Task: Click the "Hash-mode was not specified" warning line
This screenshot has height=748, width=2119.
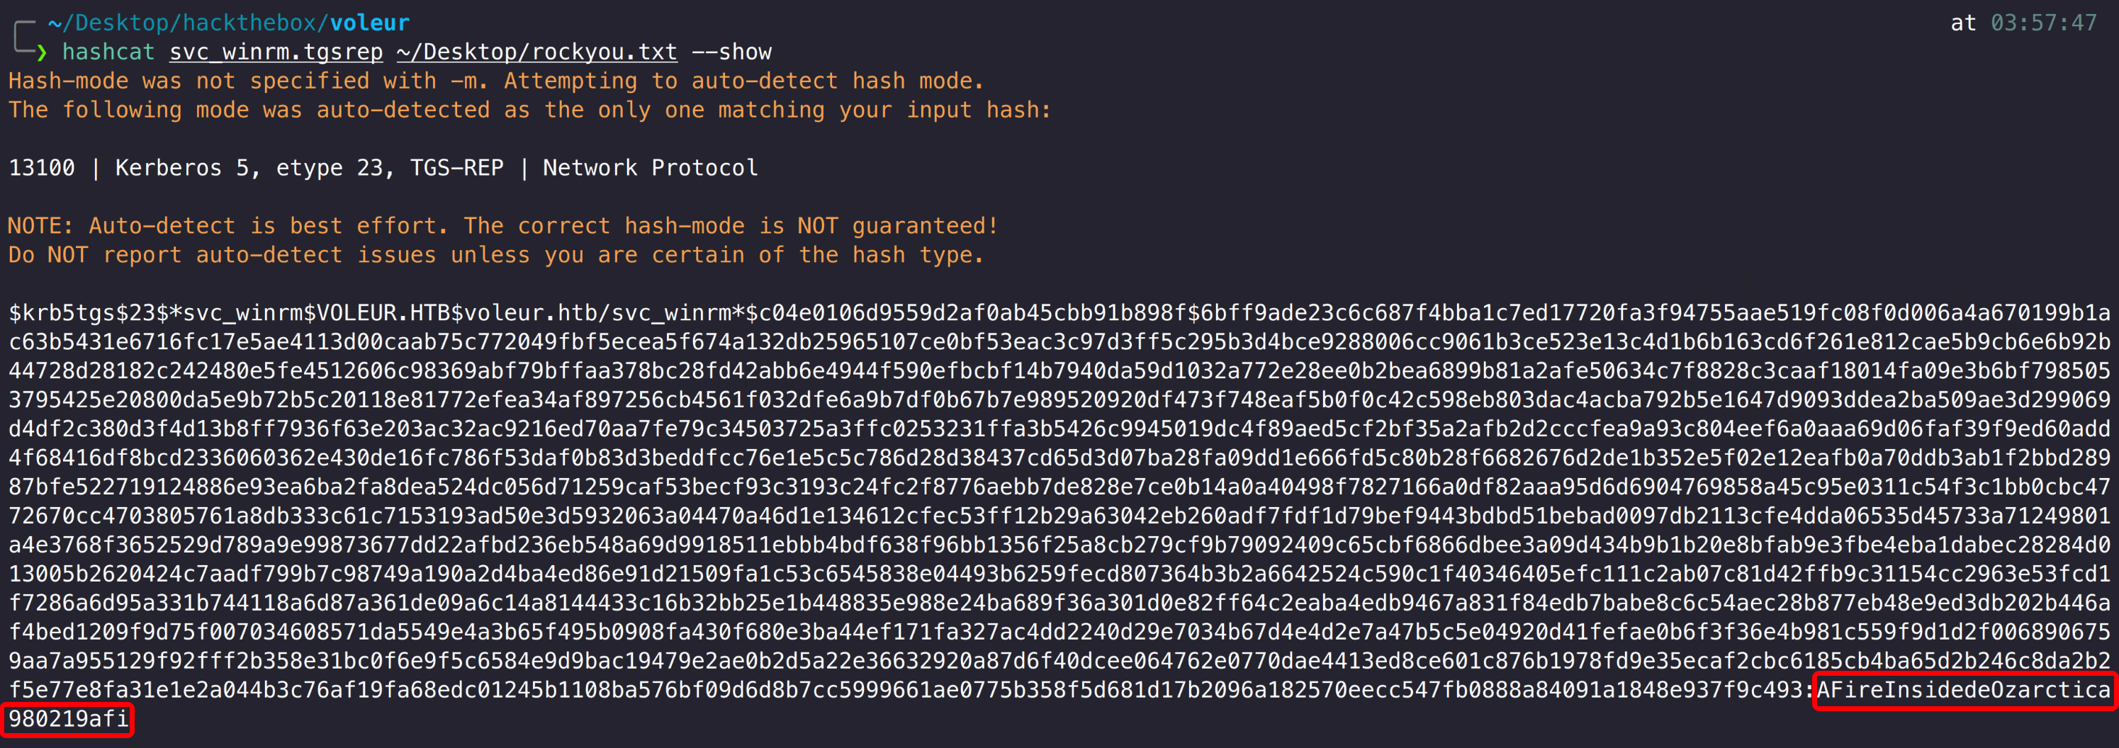Action: point(496,81)
